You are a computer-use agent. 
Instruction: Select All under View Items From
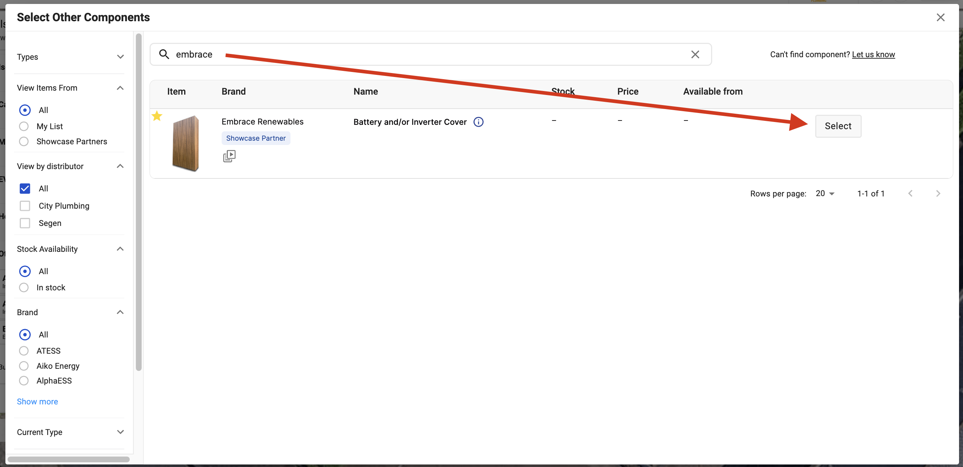point(25,110)
